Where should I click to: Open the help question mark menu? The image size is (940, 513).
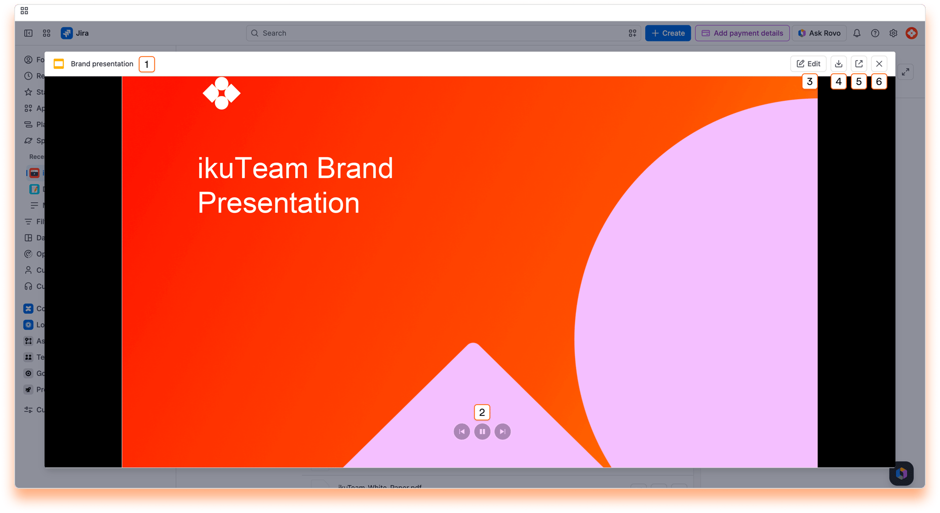click(875, 33)
